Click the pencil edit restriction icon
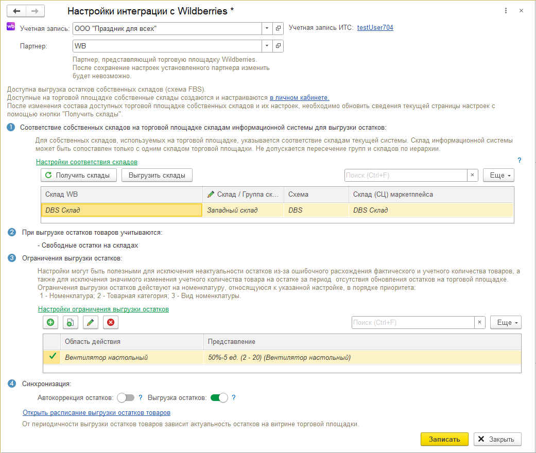 [x=90, y=322]
